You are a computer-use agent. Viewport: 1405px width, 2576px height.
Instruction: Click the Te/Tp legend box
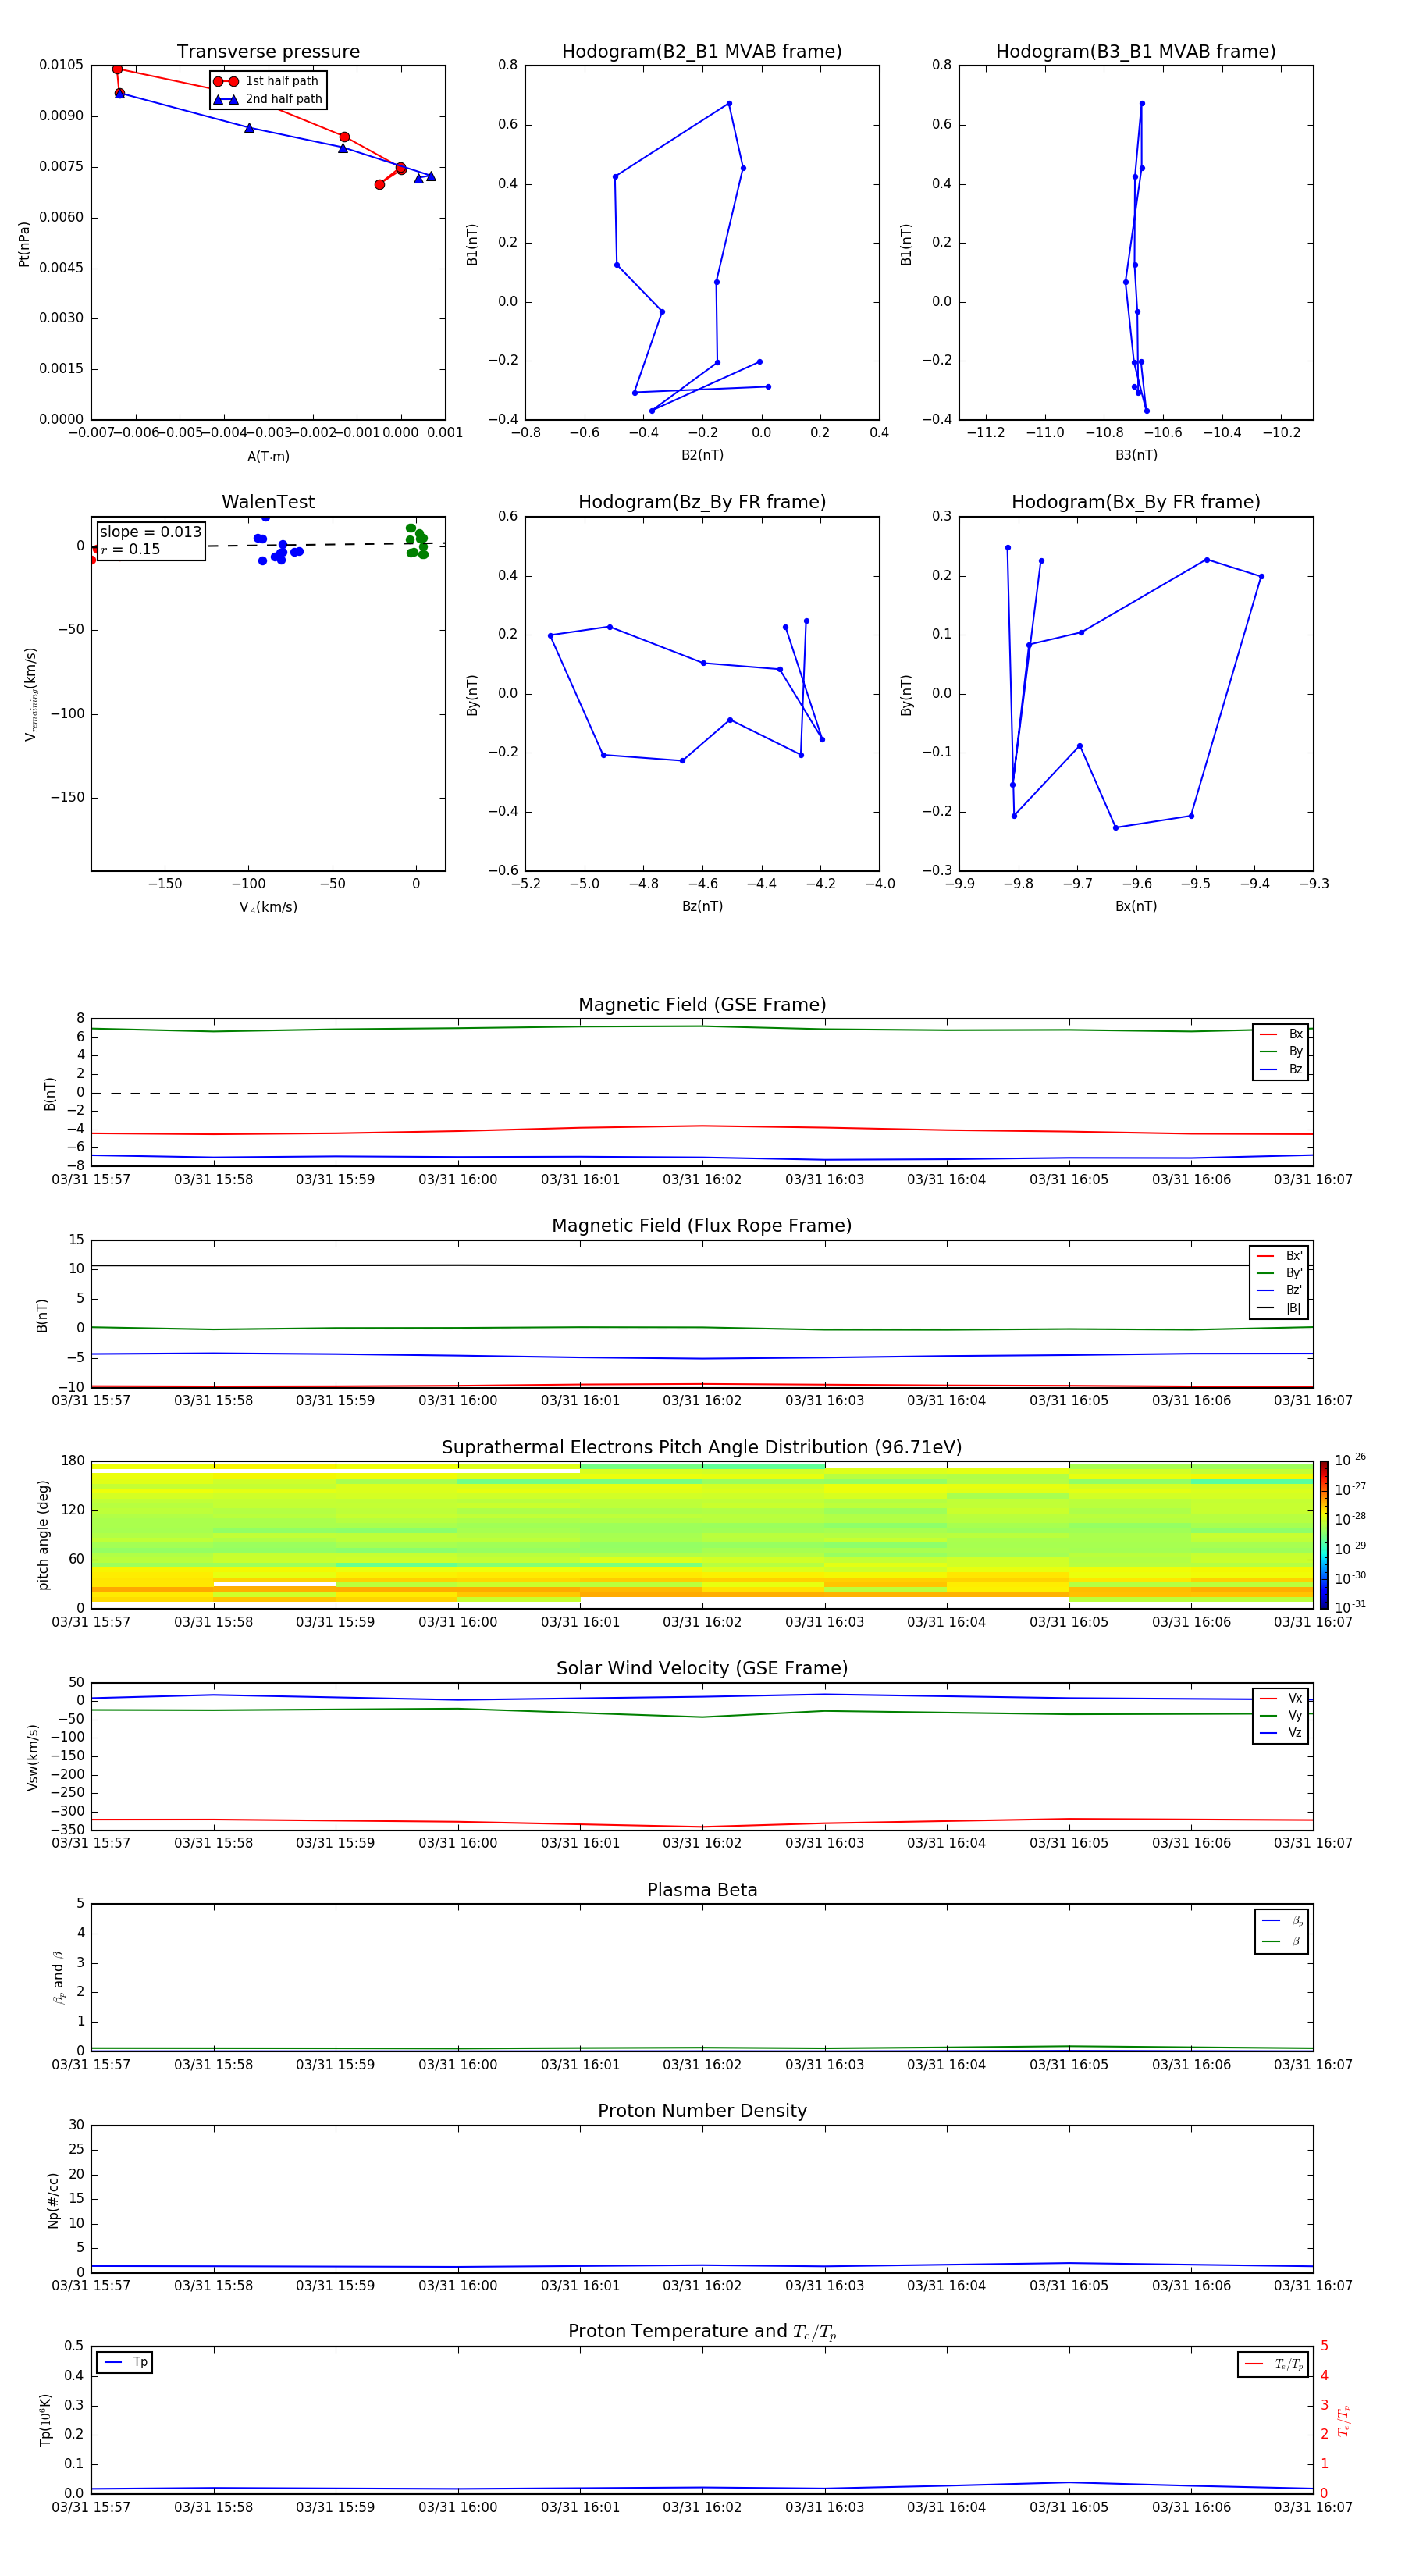point(1272,2364)
